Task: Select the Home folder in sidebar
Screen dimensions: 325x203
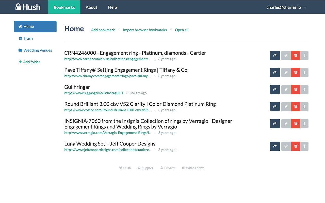Action: (35, 26)
